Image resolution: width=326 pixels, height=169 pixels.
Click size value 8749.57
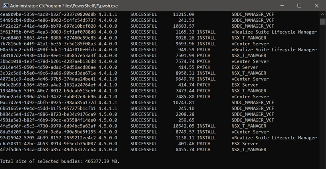click(x=185, y=132)
